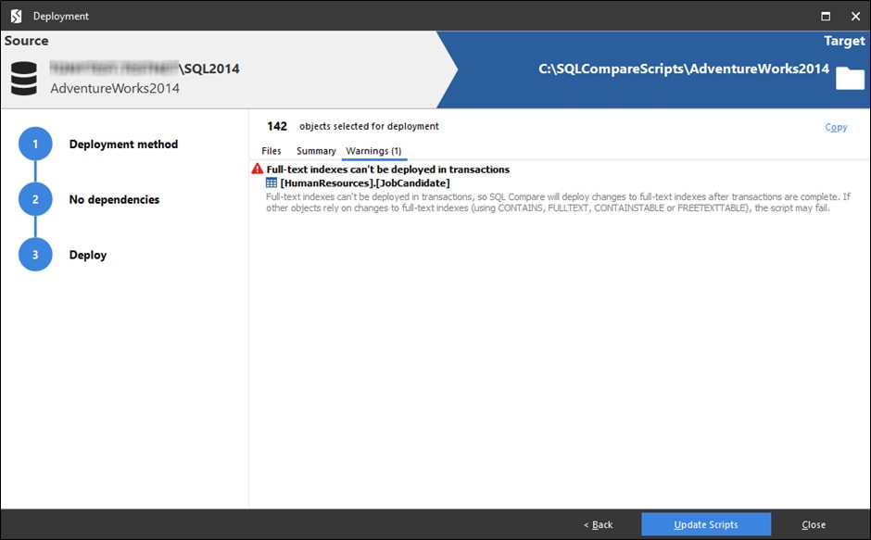The height and width of the screenshot is (540, 871).
Task: Click the SQL Compare logo in title bar
Action: coord(16,16)
